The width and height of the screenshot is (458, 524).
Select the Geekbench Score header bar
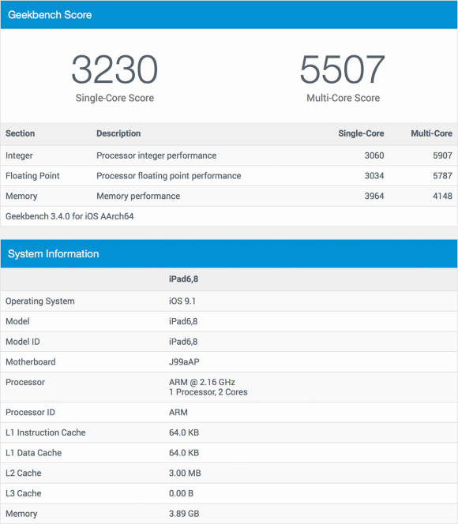229,15
